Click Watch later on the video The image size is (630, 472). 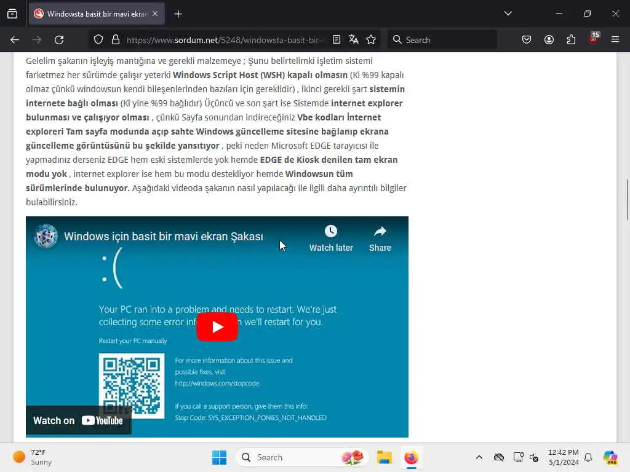[330, 238]
